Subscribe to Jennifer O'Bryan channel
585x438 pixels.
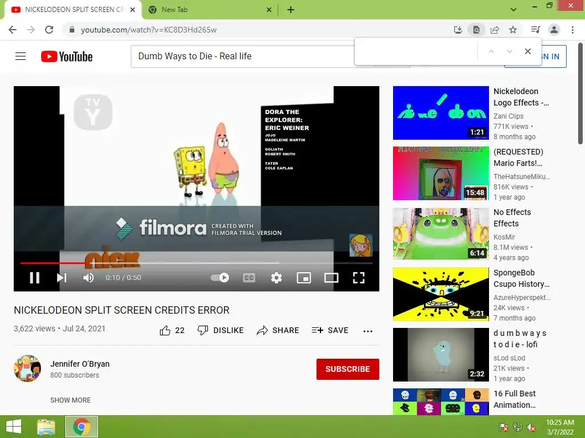[x=348, y=369]
